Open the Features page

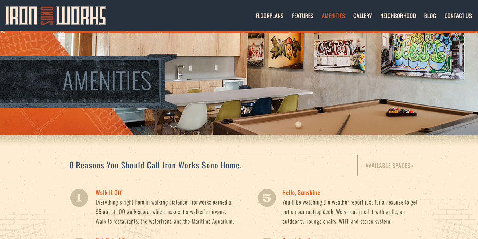pyautogui.click(x=303, y=16)
